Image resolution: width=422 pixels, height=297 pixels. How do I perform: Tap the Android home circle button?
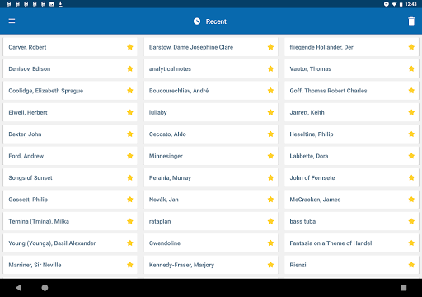tap(45, 288)
